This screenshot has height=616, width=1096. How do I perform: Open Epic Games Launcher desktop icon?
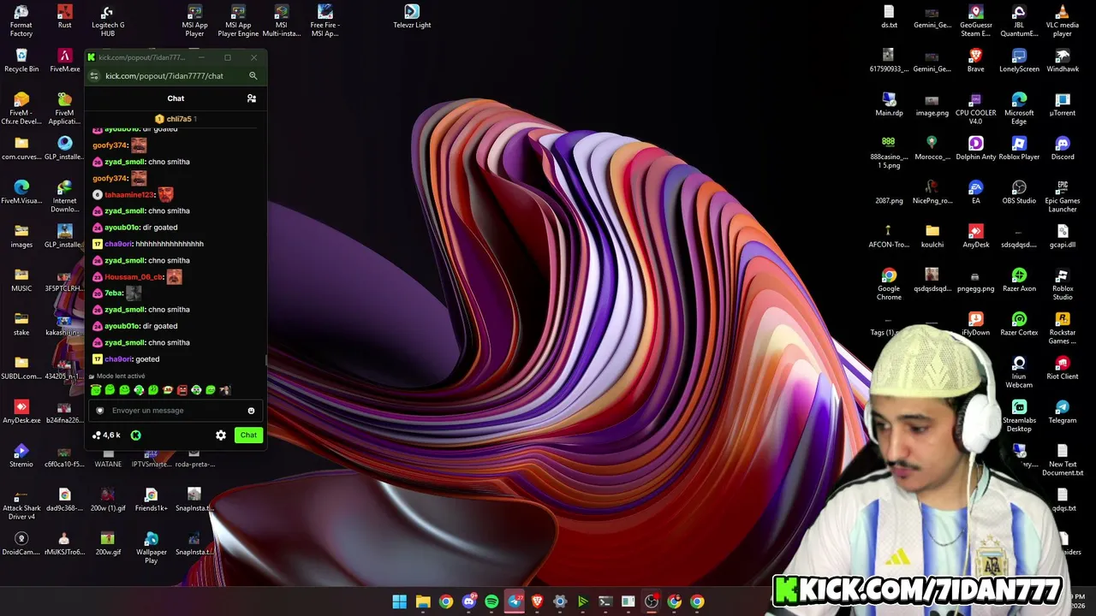tap(1063, 196)
